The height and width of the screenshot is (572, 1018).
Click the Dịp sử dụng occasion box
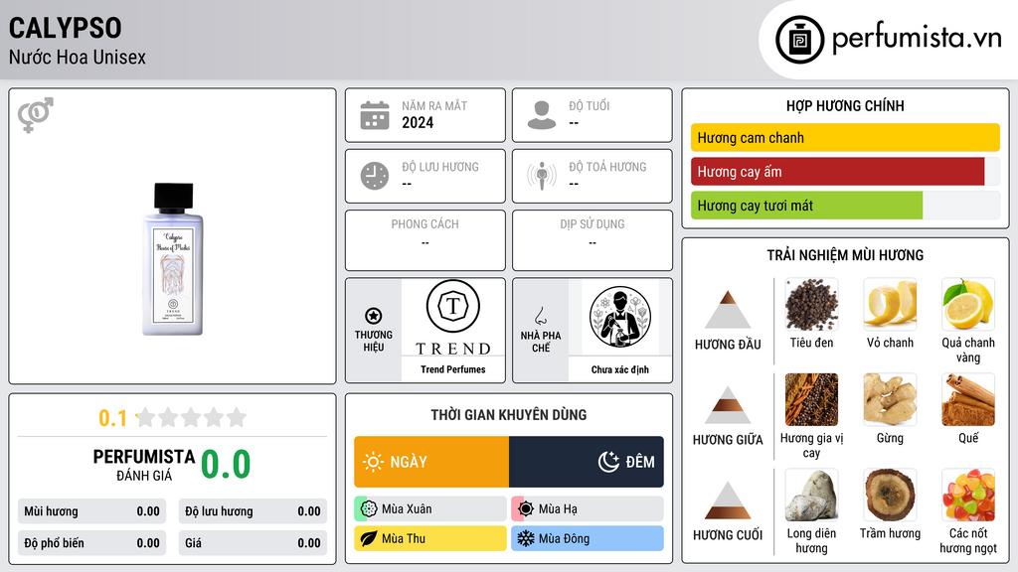pyautogui.click(x=593, y=240)
